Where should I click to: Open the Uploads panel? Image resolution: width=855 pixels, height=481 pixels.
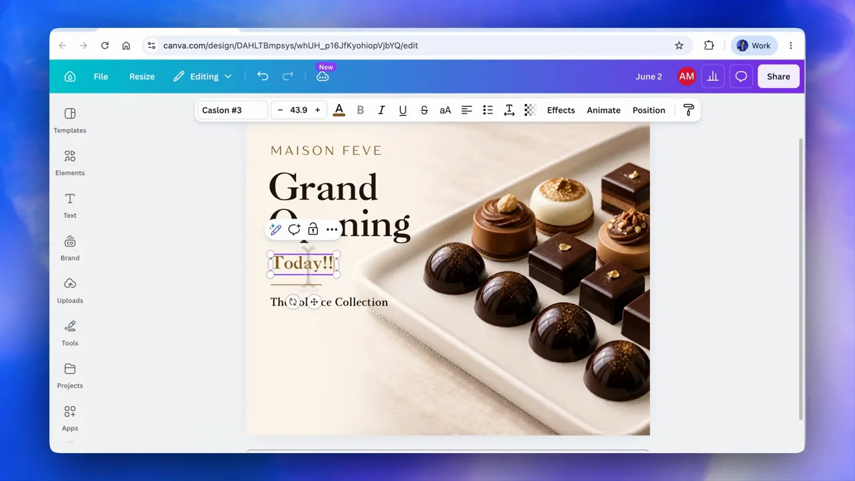click(x=70, y=291)
